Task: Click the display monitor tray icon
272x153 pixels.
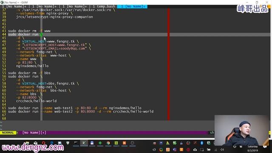Action: pyautogui.click(x=202, y=150)
